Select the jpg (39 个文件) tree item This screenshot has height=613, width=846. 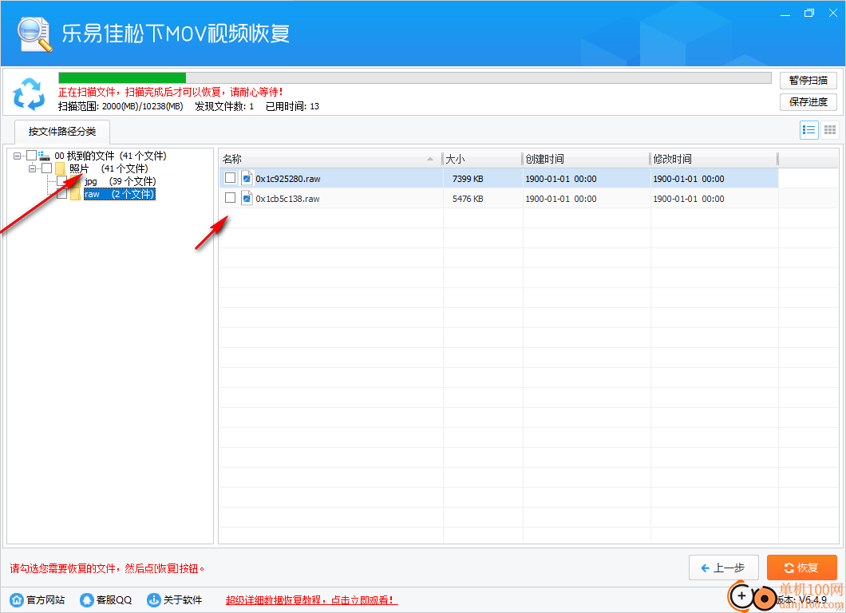point(120,181)
